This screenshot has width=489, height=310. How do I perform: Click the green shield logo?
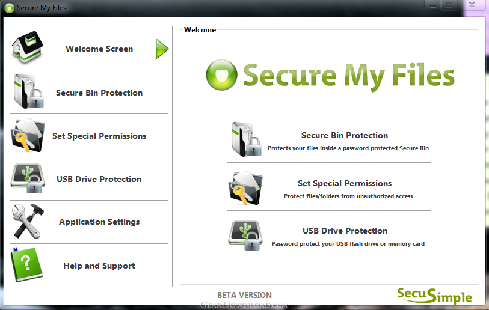pos(221,75)
